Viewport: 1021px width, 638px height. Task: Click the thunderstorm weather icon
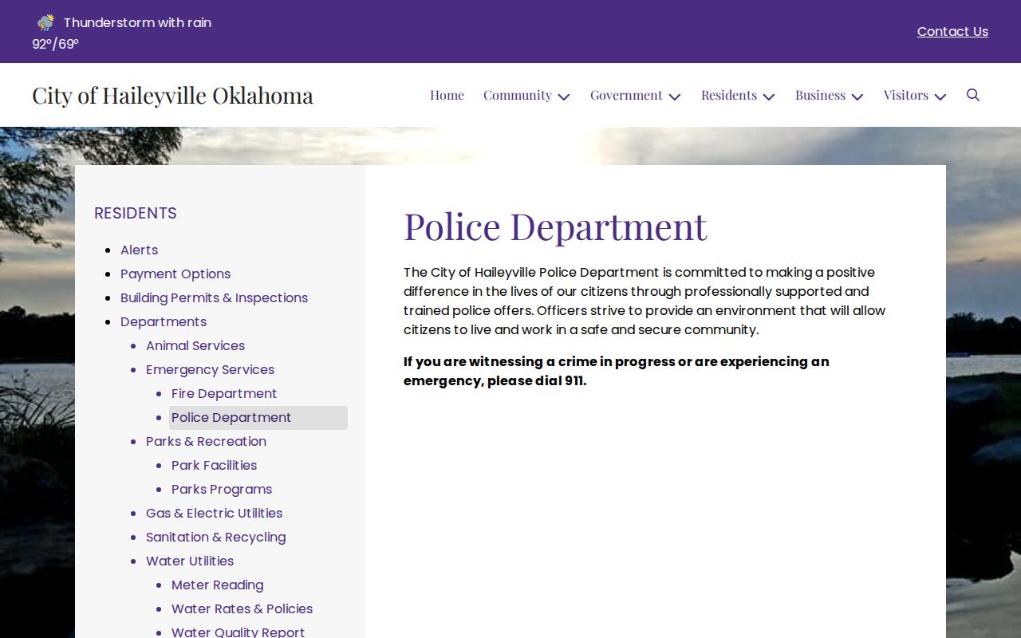tap(46, 22)
